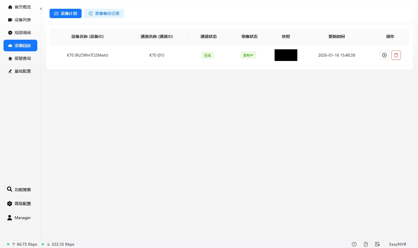Click the 录制中 recording status tag
The height and width of the screenshot is (248, 418).
[248, 55]
